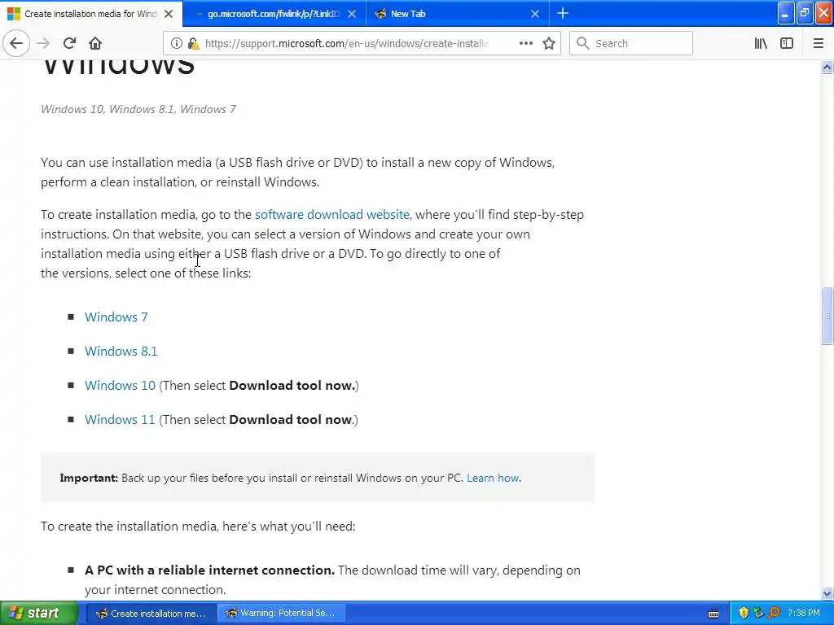Click the scrollbar up arrow
The width and height of the screenshot is (834, 625).
pyautogui.click(x=827, y=67)
